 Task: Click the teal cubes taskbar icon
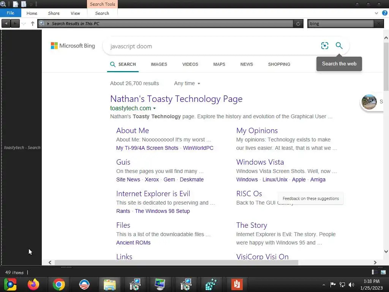coord(211,284)
